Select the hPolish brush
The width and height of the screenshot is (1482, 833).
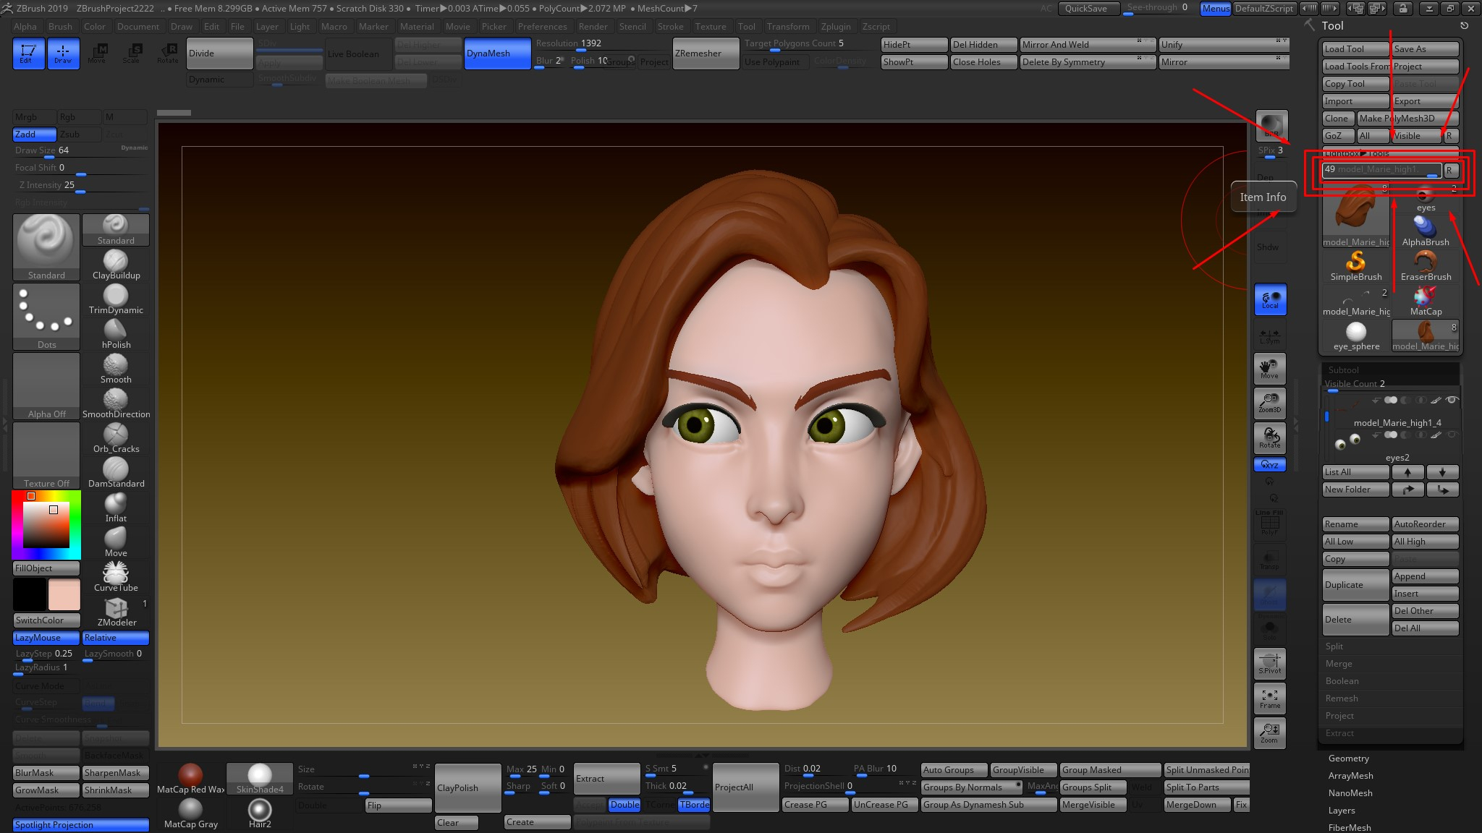[115, 328]
